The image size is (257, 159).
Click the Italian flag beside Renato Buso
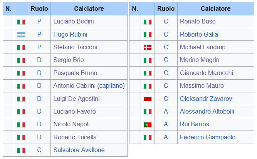coord(147,22)
